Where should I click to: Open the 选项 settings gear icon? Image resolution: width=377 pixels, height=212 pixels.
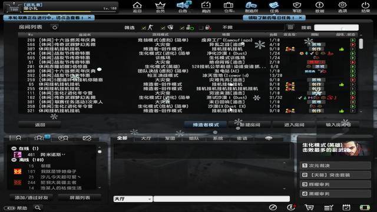coord(342,6)
